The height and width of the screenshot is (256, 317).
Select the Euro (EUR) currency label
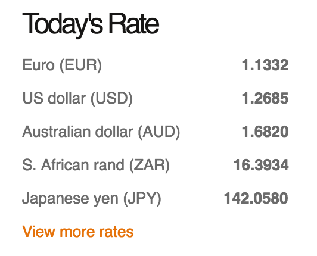click(x=62, y=65)
